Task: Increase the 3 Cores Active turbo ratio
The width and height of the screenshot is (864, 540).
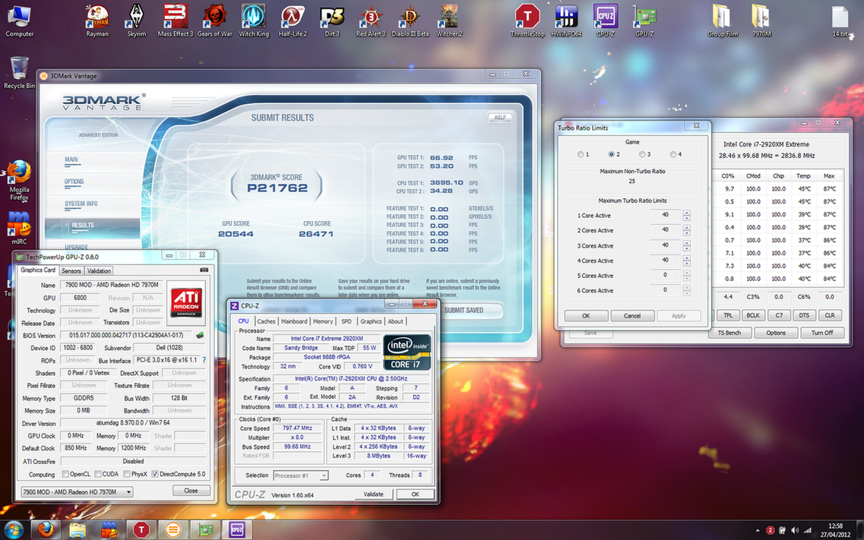Action: click(687, 243)
